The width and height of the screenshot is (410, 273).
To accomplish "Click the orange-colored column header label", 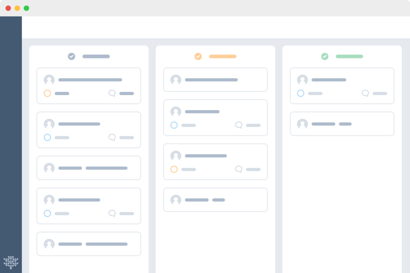I will pyautogui.click(x=223, y=56).
